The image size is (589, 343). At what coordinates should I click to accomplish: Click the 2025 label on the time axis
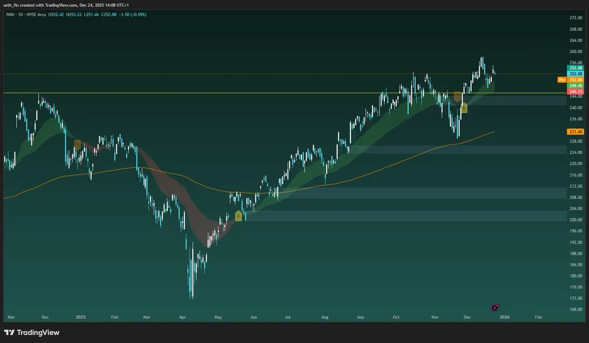pyautogui.click(x=81, y=317)
